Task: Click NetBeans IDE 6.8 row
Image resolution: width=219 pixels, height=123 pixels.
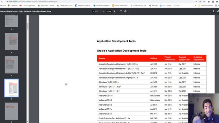Action: (143, 100)
